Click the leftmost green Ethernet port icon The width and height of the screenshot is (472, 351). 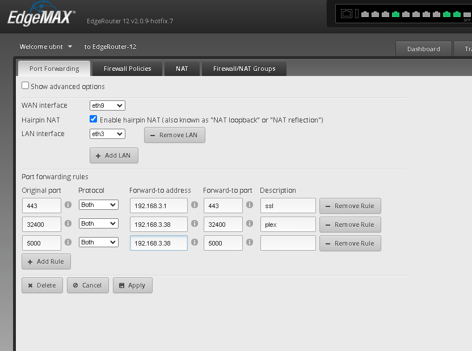pyautogui.click(x=395, y=14)
